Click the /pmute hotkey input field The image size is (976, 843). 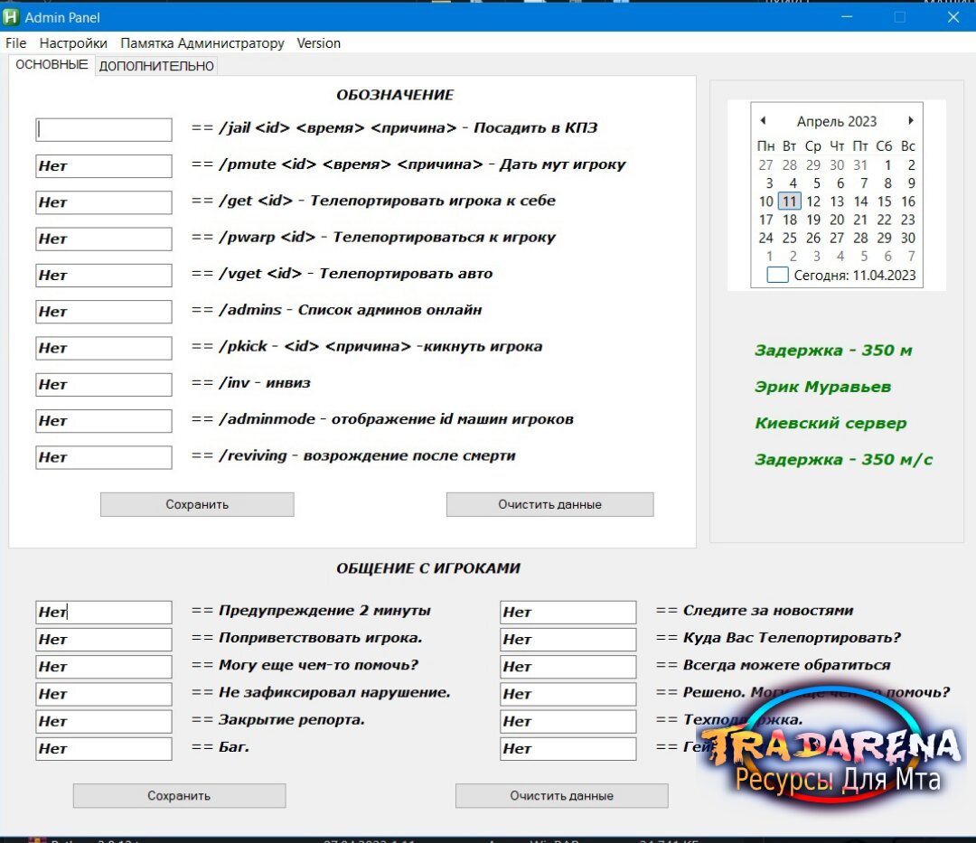pyautogui.click(x=104, y=166)
